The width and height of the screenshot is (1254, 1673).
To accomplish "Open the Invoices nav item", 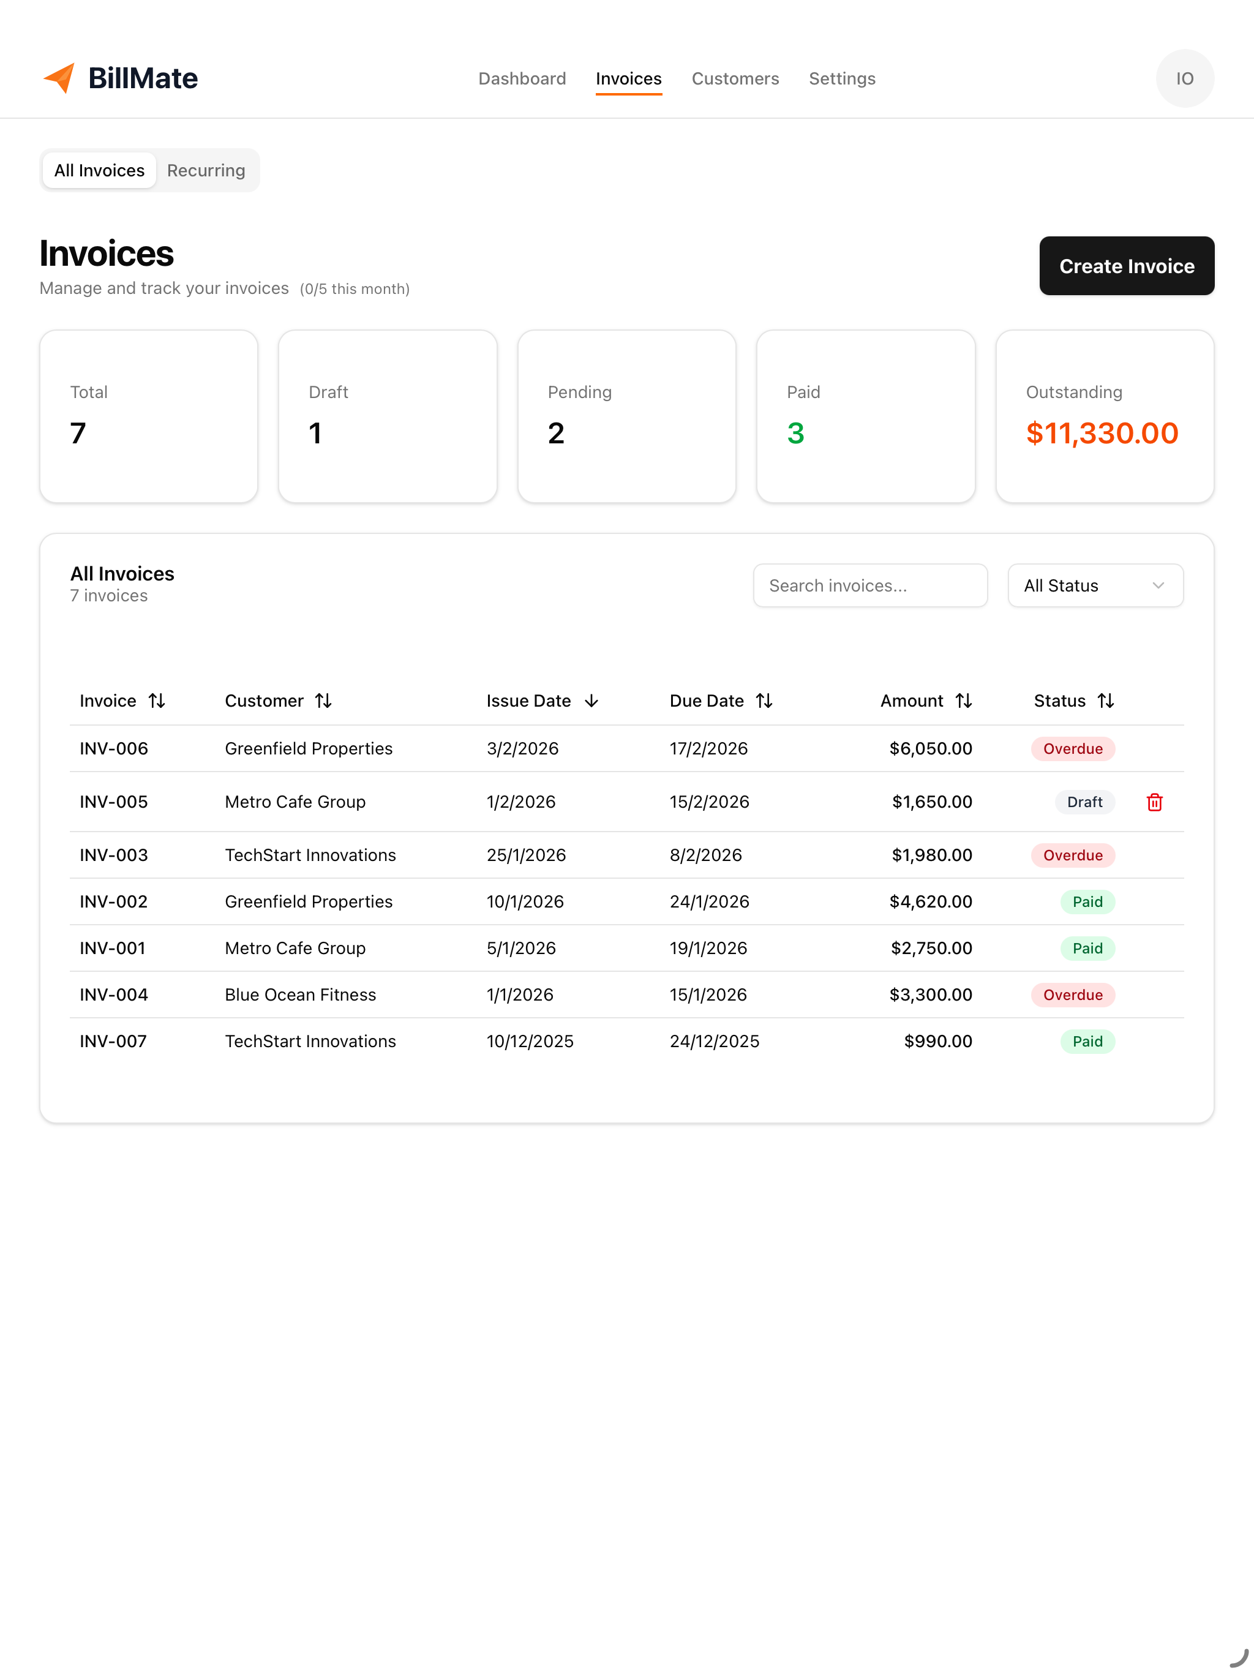I will (628, 78).
